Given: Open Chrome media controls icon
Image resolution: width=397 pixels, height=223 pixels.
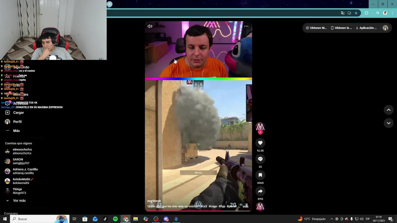Looking at the screenshot, I should (377, 13).
